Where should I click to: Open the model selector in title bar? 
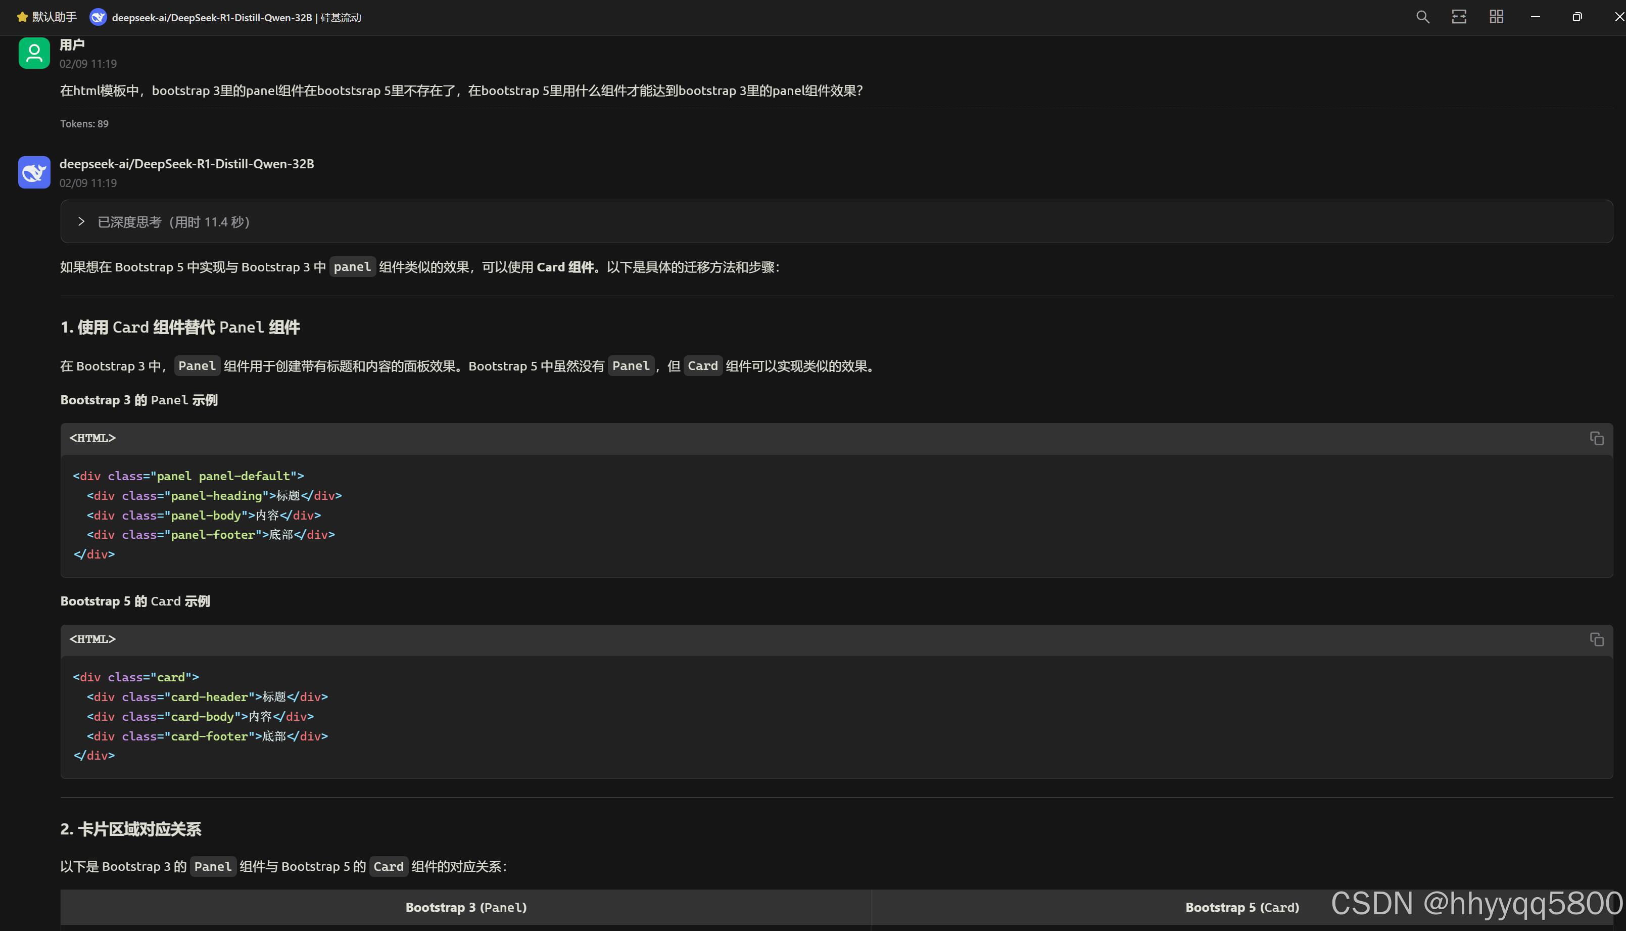tap(227, 17)
